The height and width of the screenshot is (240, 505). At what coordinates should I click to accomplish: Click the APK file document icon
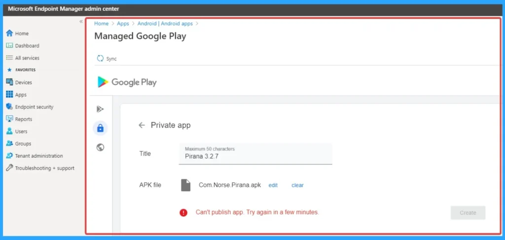coord(186,185)
